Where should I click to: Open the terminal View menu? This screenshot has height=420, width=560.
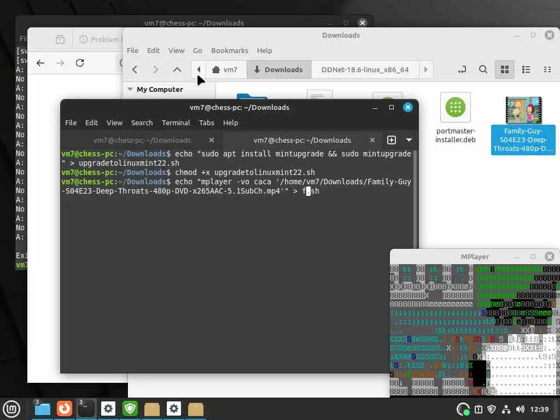pyautogui.click(x=114, y=123)
